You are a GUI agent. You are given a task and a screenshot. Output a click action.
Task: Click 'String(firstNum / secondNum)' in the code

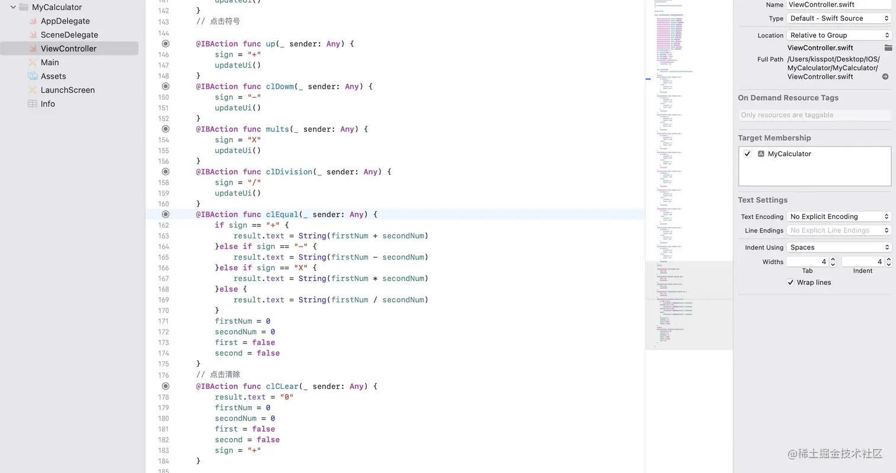tap(363, 300)
